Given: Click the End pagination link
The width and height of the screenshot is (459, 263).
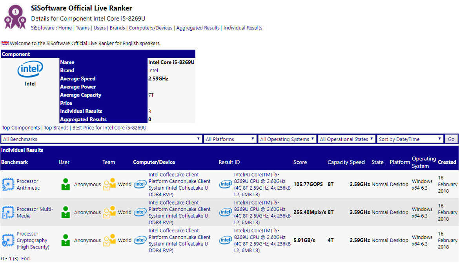Looking at the screenshot, I should pyautogui.click(x=25, y=259).
